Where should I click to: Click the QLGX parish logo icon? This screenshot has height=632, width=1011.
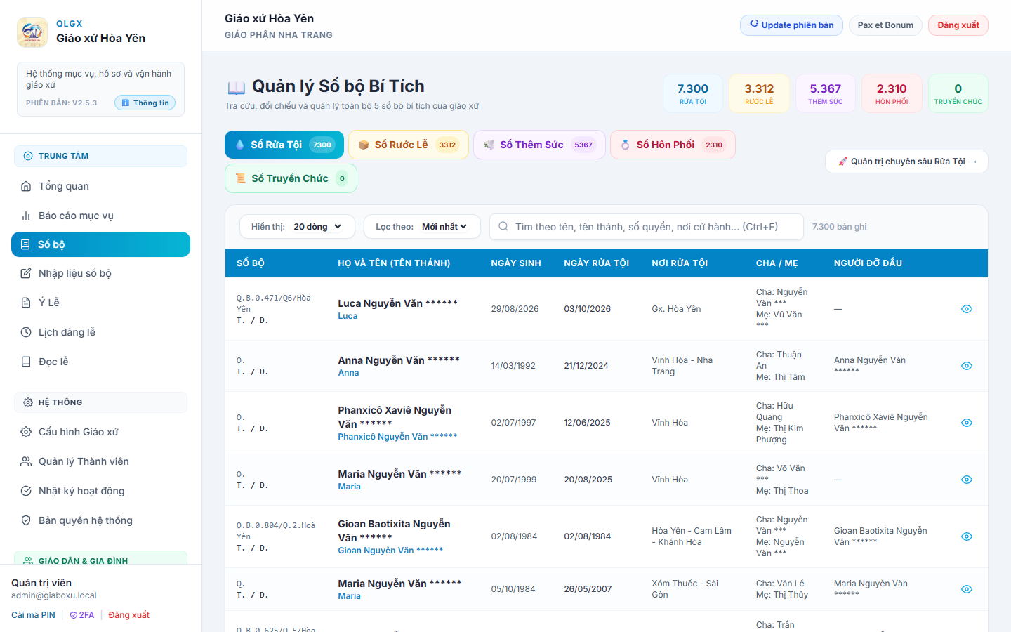pos(32,32)
